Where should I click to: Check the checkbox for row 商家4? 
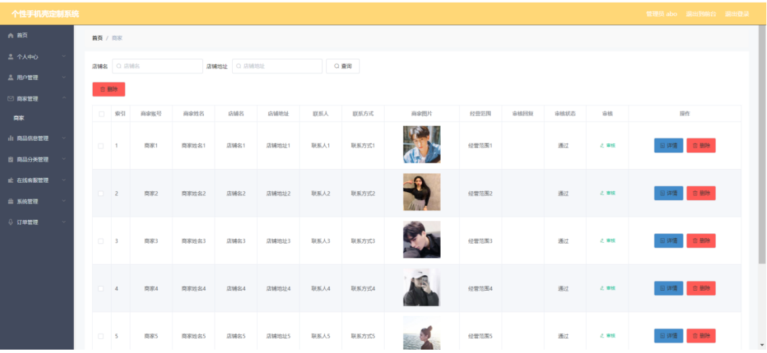pos(102,289)
